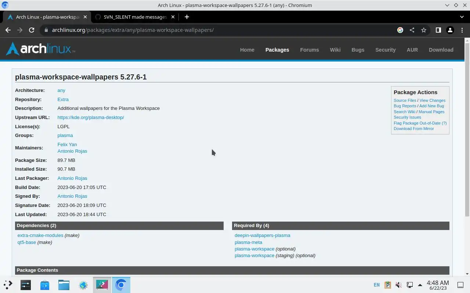The image size is (470, 293).
Task: Click the browser forward arrow
Action: (20, 30)
